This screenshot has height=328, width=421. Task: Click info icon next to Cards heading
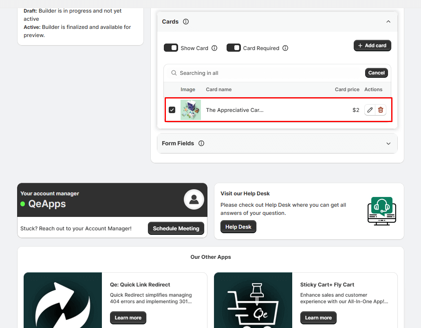pyautogui.click(x=186, y=22)
